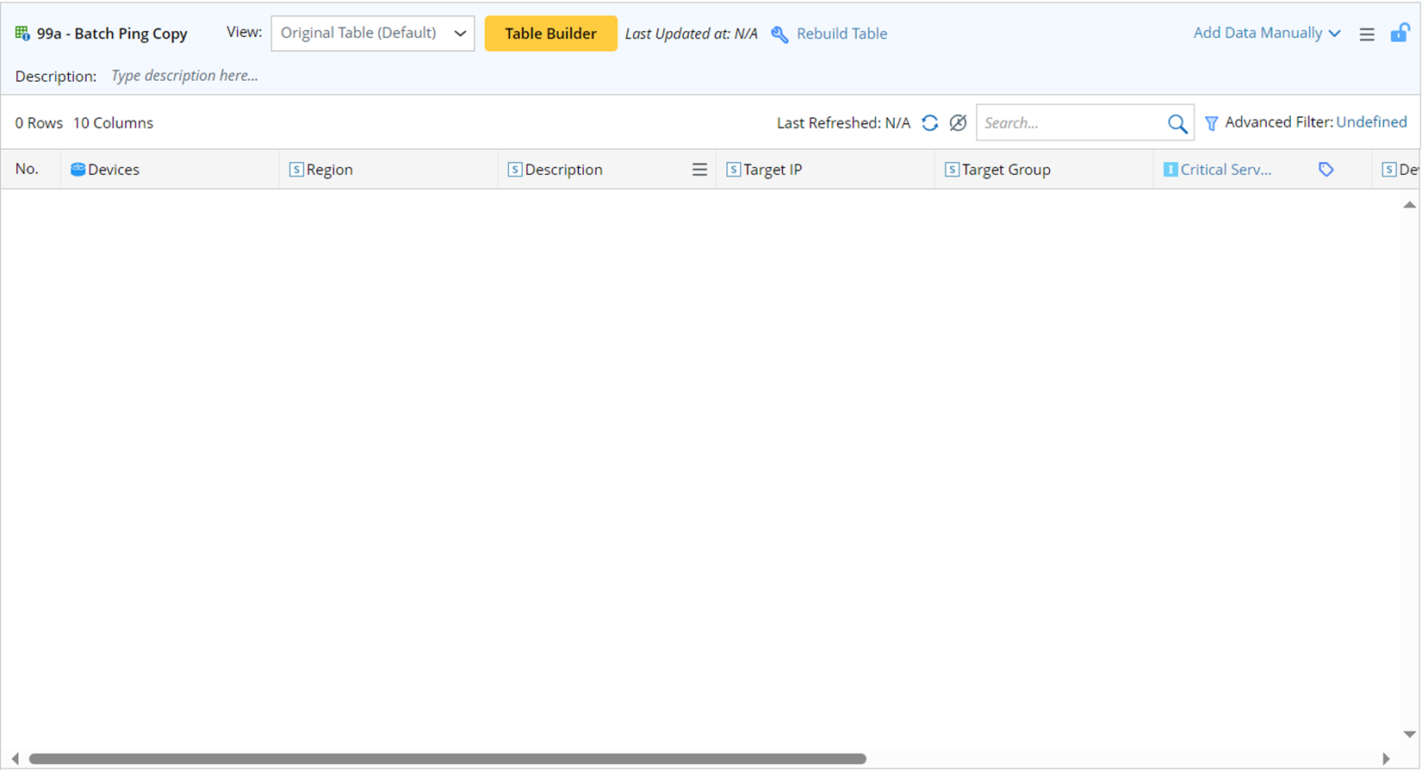Click the crossed-out circle icon beside refresh
Screen dimensions: 1422x771
tap(958, 123)
